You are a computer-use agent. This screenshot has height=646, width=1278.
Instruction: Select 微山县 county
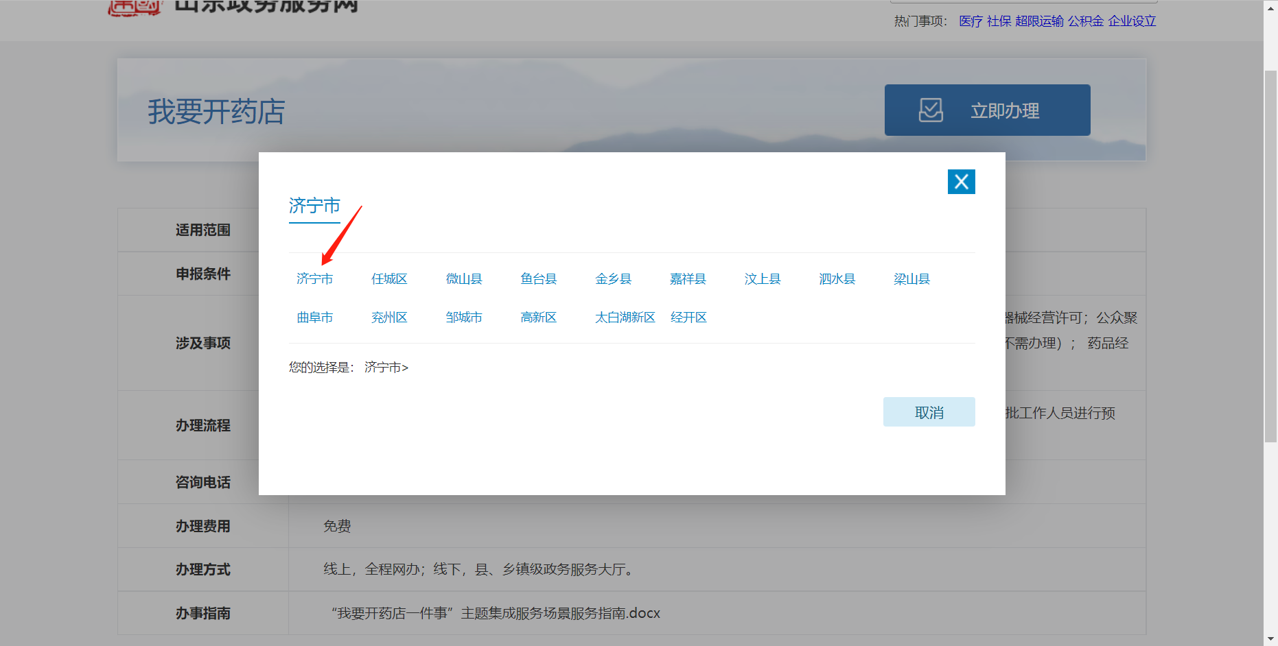(x=464, y=279)
